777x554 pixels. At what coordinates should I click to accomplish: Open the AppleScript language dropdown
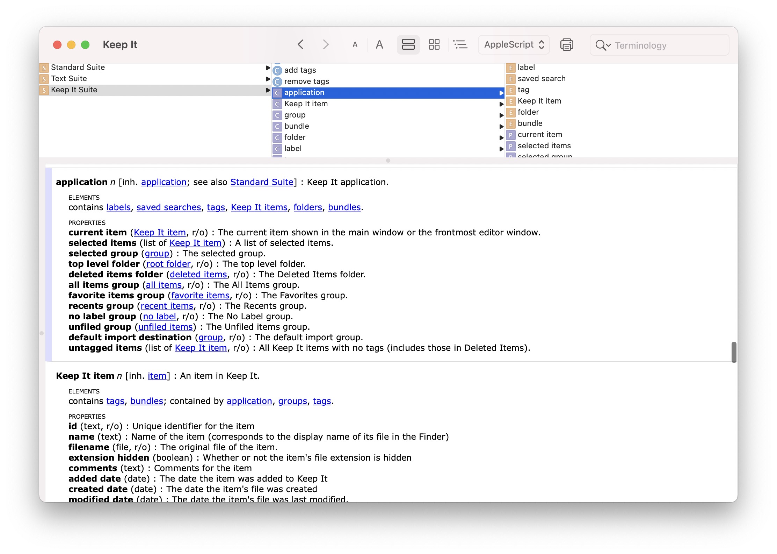click(x=514, y=45)
